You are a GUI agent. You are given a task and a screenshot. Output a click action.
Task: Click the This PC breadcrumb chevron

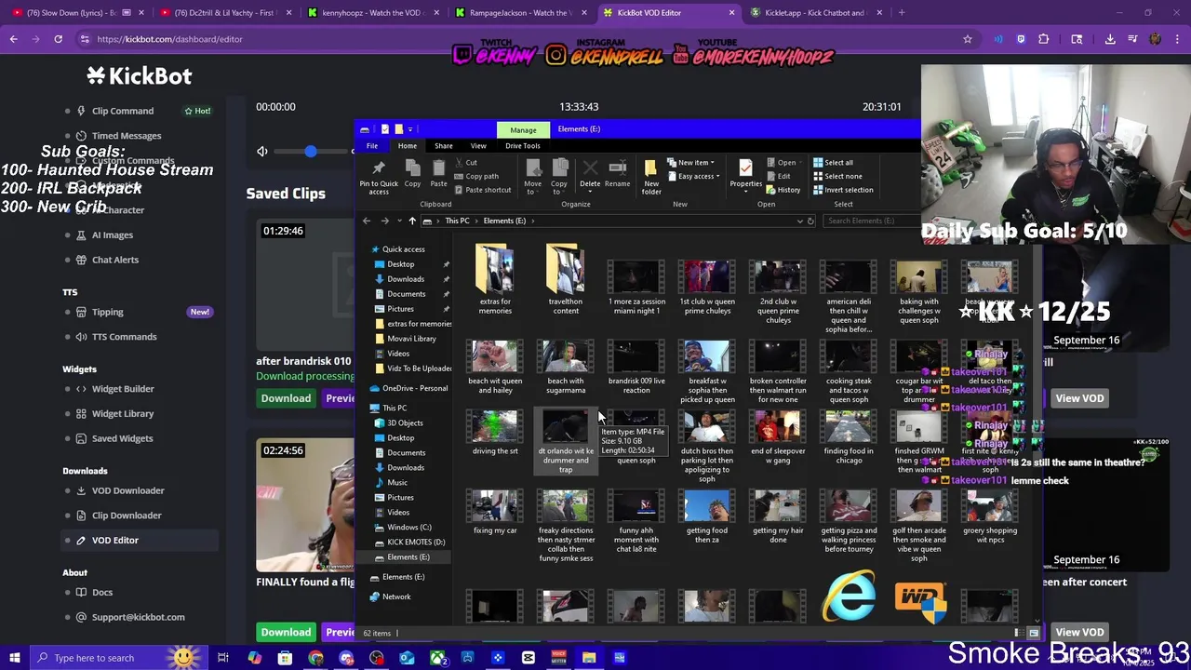coord(475,221)
